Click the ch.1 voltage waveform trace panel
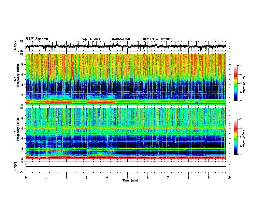This screenshot has height=199, width=258. pos(127,46)
